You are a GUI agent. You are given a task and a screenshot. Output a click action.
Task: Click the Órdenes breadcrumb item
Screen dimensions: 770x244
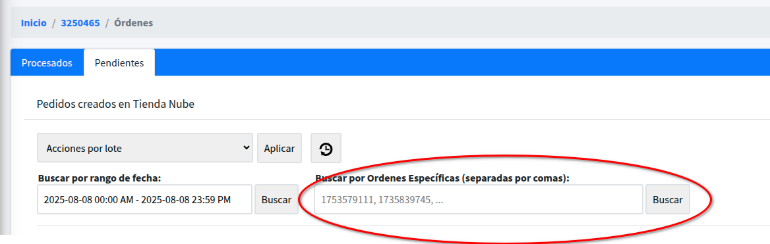134,22
